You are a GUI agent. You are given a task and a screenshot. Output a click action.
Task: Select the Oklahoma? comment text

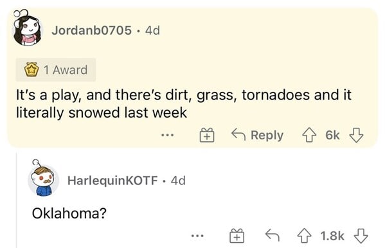(x=69, y=213)
